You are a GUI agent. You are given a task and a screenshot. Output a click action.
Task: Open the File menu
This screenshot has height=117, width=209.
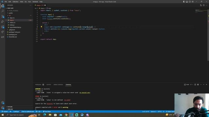point(6,2)
